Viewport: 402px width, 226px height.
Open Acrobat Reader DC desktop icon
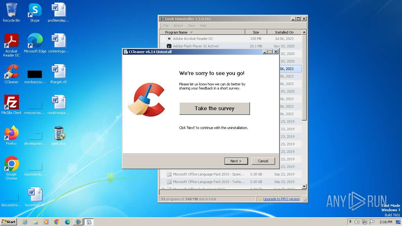[11, 45]
